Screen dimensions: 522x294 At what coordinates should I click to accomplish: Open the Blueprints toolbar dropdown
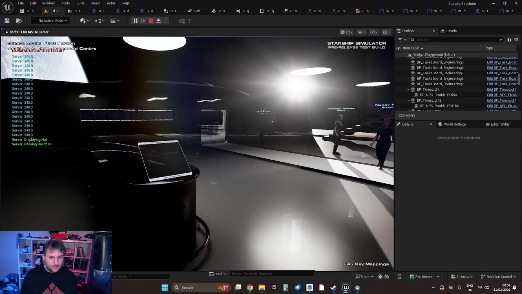coord(100,21)
